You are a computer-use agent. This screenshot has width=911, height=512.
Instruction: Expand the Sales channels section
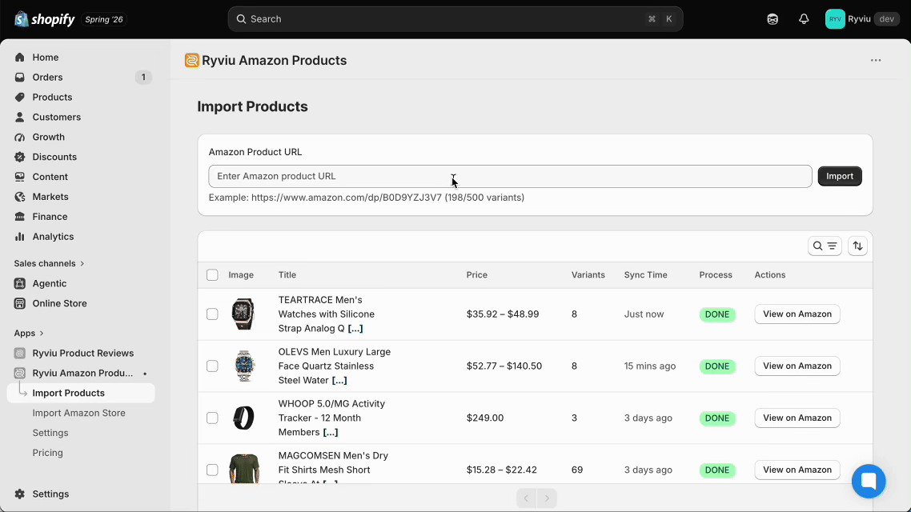[x=50, y=263]
